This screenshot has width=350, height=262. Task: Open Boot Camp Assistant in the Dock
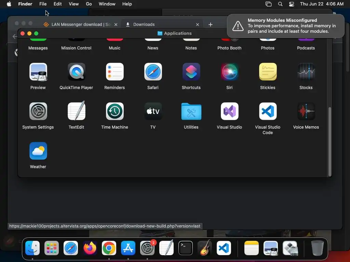point(290,248)
